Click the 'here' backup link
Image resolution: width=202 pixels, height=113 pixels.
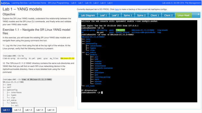click(117, 9)
